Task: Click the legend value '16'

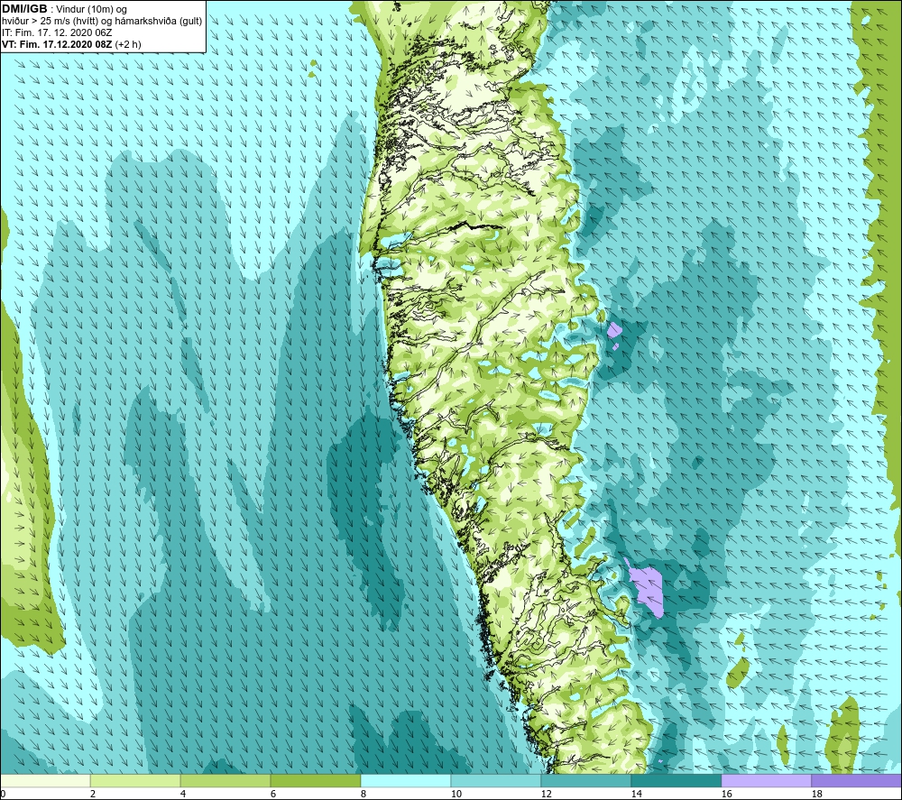Action: (726, 794)
